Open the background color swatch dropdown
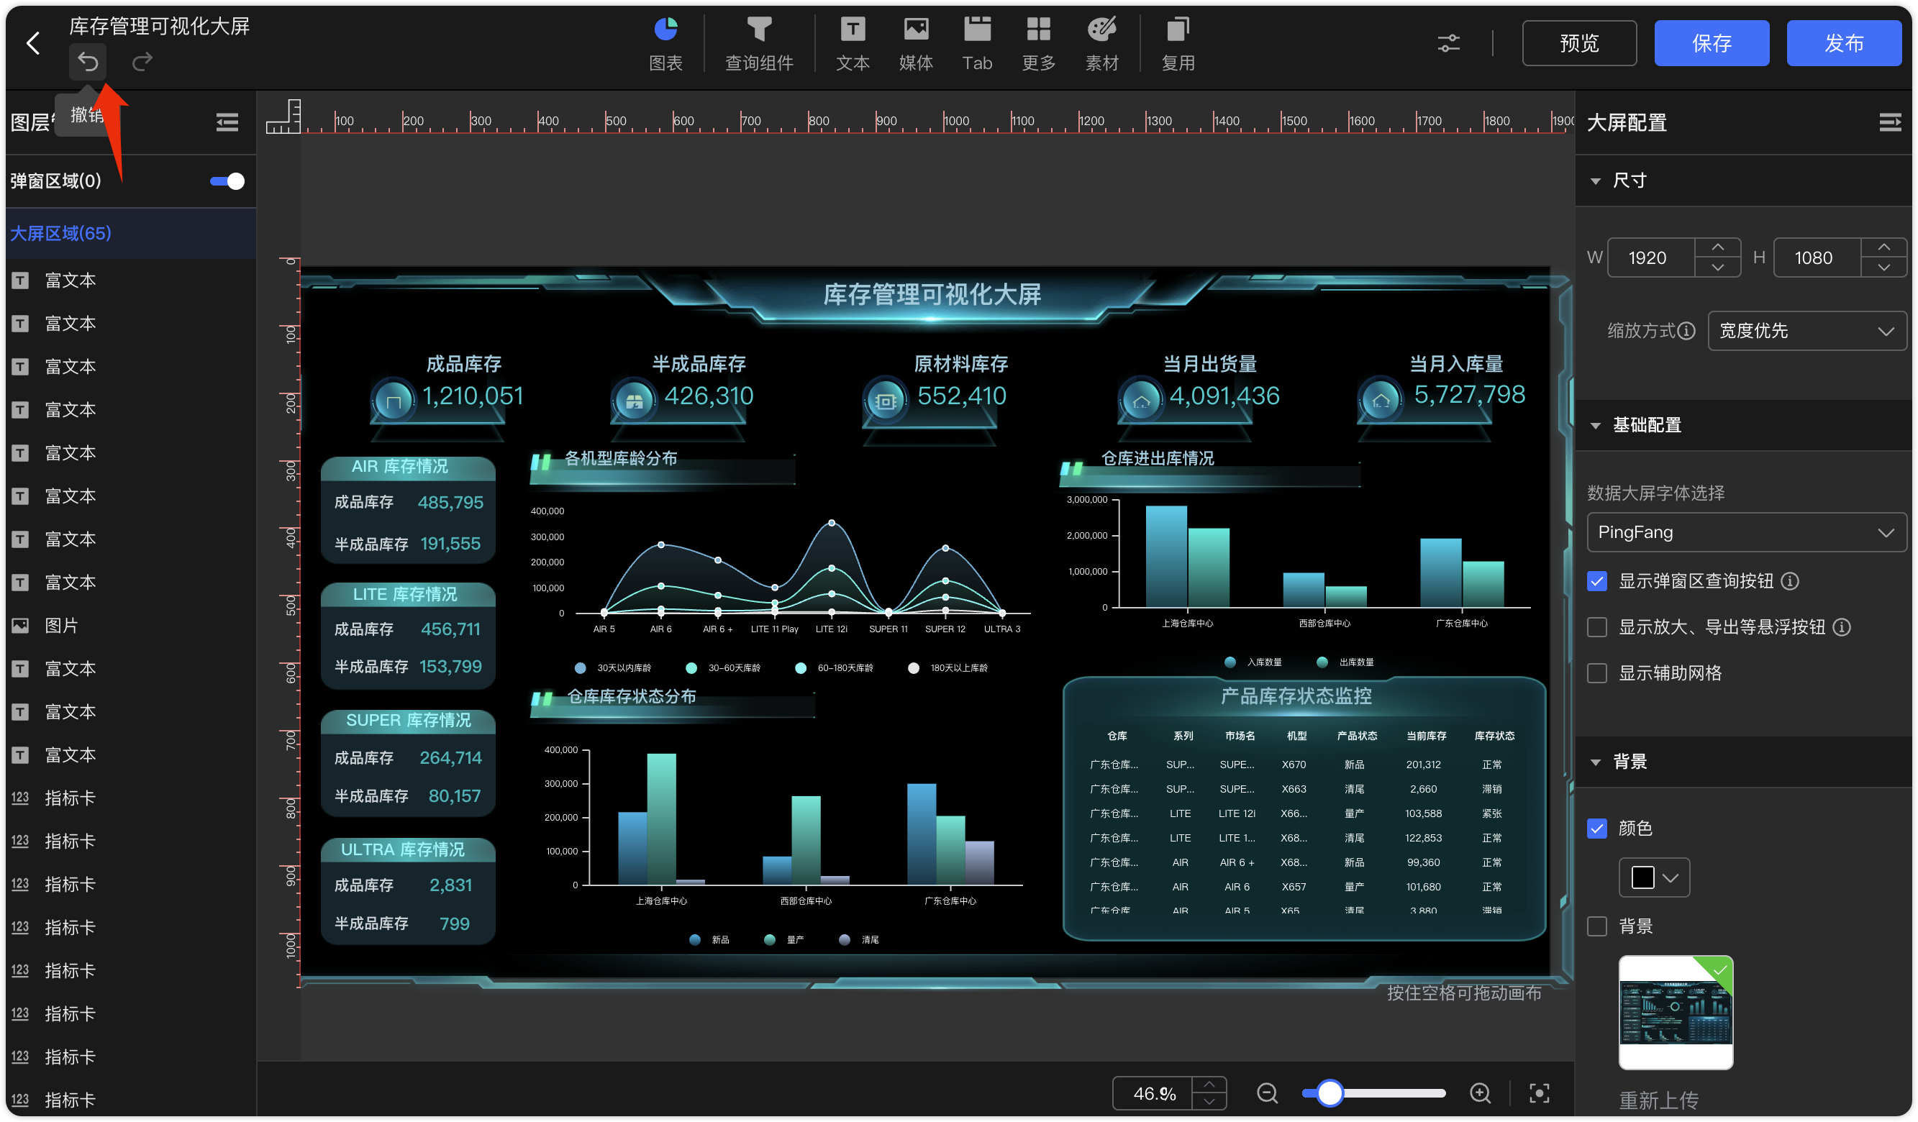This screenshot has width=1918, height=1122. click(1653, 877)
